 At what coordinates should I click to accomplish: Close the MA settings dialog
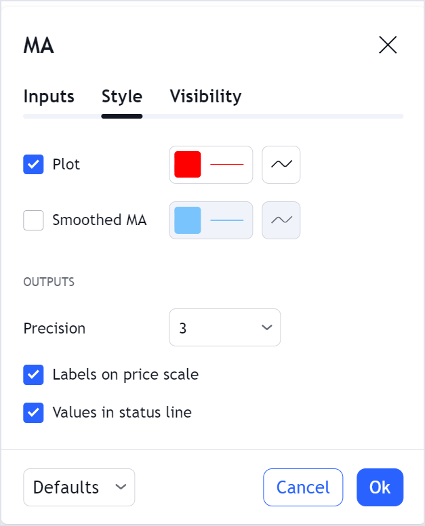coord(388,45)
